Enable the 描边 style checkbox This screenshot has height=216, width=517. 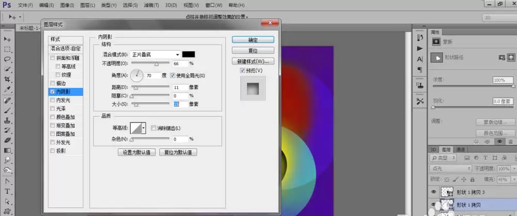coord(52,83)
